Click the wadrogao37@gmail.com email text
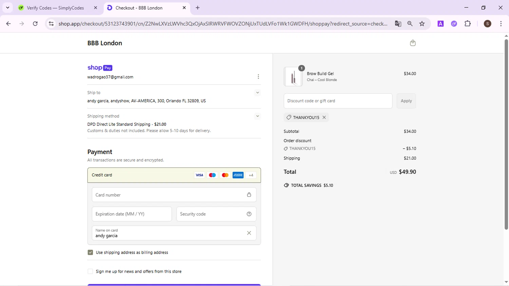509x286 pixels. [x=110, y=77]
